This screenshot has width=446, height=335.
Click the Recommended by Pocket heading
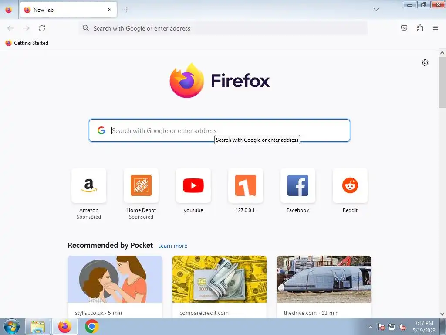(110, 245)
